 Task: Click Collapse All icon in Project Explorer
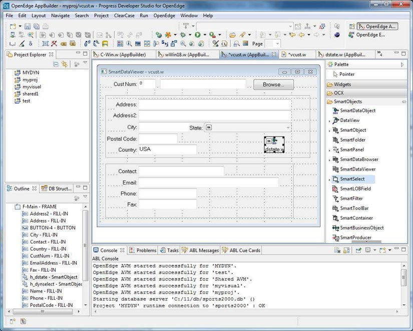pos(56,64)
